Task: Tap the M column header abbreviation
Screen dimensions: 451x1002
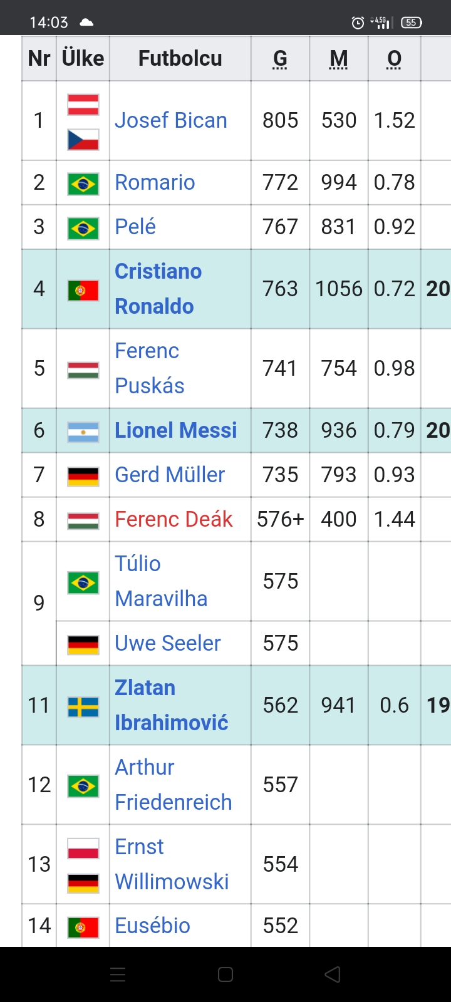Action: click(x=339, y=59)
